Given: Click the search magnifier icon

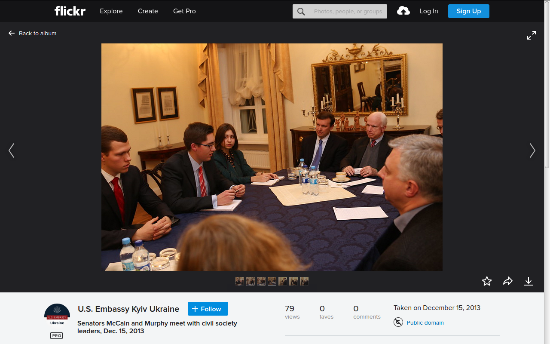Looking at the screenshot, I should point(301,12).
